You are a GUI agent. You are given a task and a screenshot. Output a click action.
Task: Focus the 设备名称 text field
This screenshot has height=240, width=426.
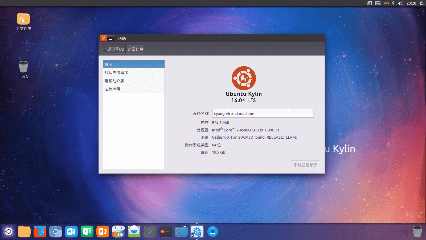263,113
